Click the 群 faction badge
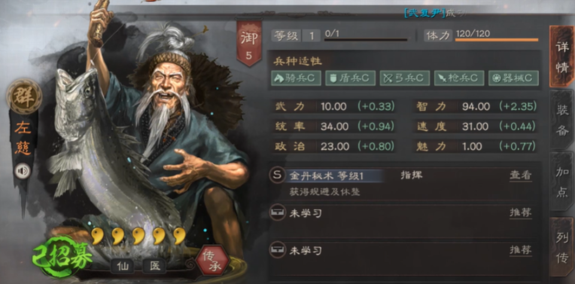Screen dimensions: 575x284 pos(24,96)
